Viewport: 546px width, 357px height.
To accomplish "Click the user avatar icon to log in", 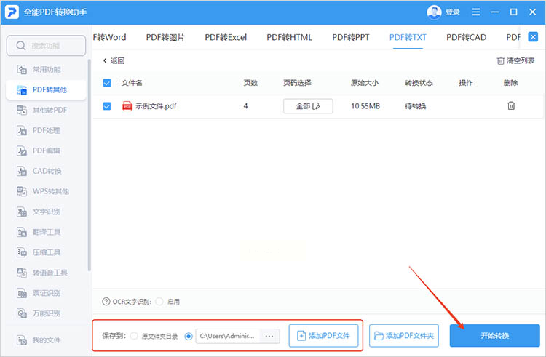I will coord(434,12).
